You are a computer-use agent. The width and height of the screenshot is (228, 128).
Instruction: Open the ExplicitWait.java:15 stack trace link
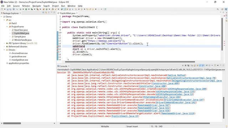click(x=125, y=116)
